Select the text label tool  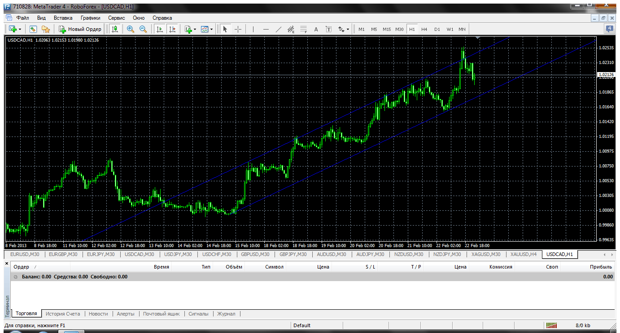[328, 29]
